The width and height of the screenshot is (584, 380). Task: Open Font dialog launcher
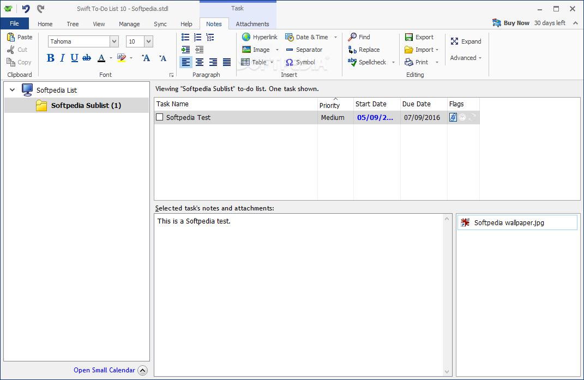coord(171,75)
